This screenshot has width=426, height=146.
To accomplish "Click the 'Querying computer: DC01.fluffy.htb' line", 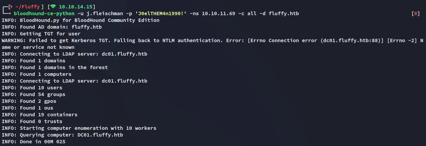I will (x=62, y=135).
